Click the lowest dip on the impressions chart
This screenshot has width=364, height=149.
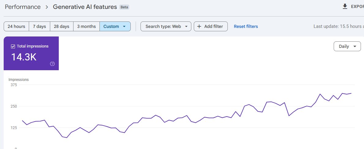67,138
